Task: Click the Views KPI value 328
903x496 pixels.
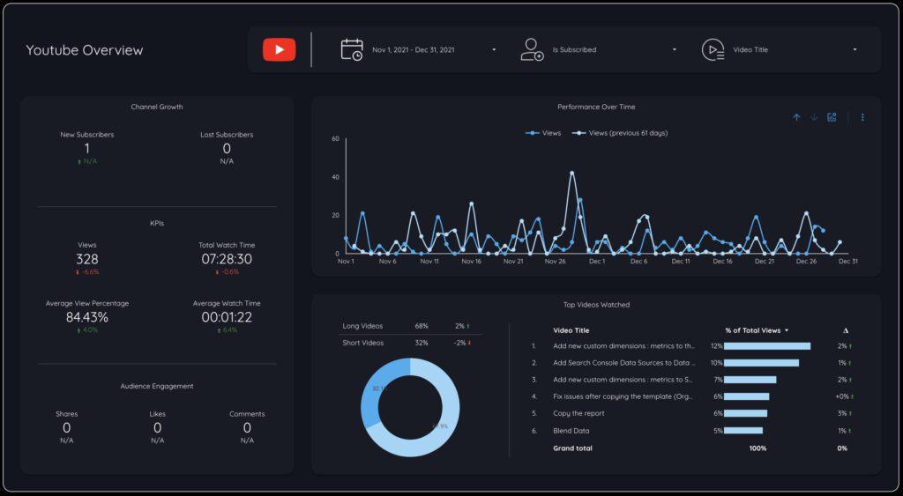Action: [x=86, y=259]
